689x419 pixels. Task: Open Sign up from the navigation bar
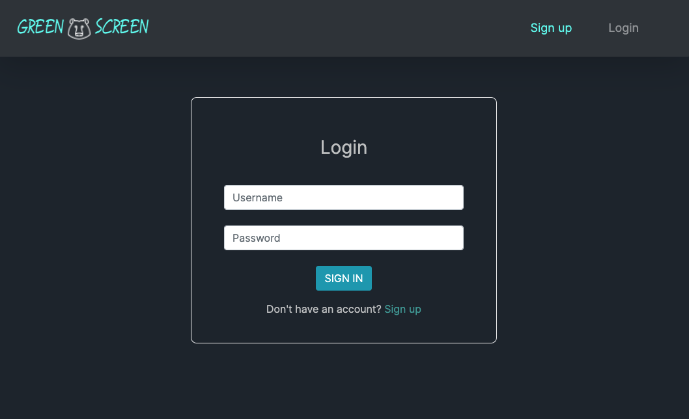tap(551, 28)
